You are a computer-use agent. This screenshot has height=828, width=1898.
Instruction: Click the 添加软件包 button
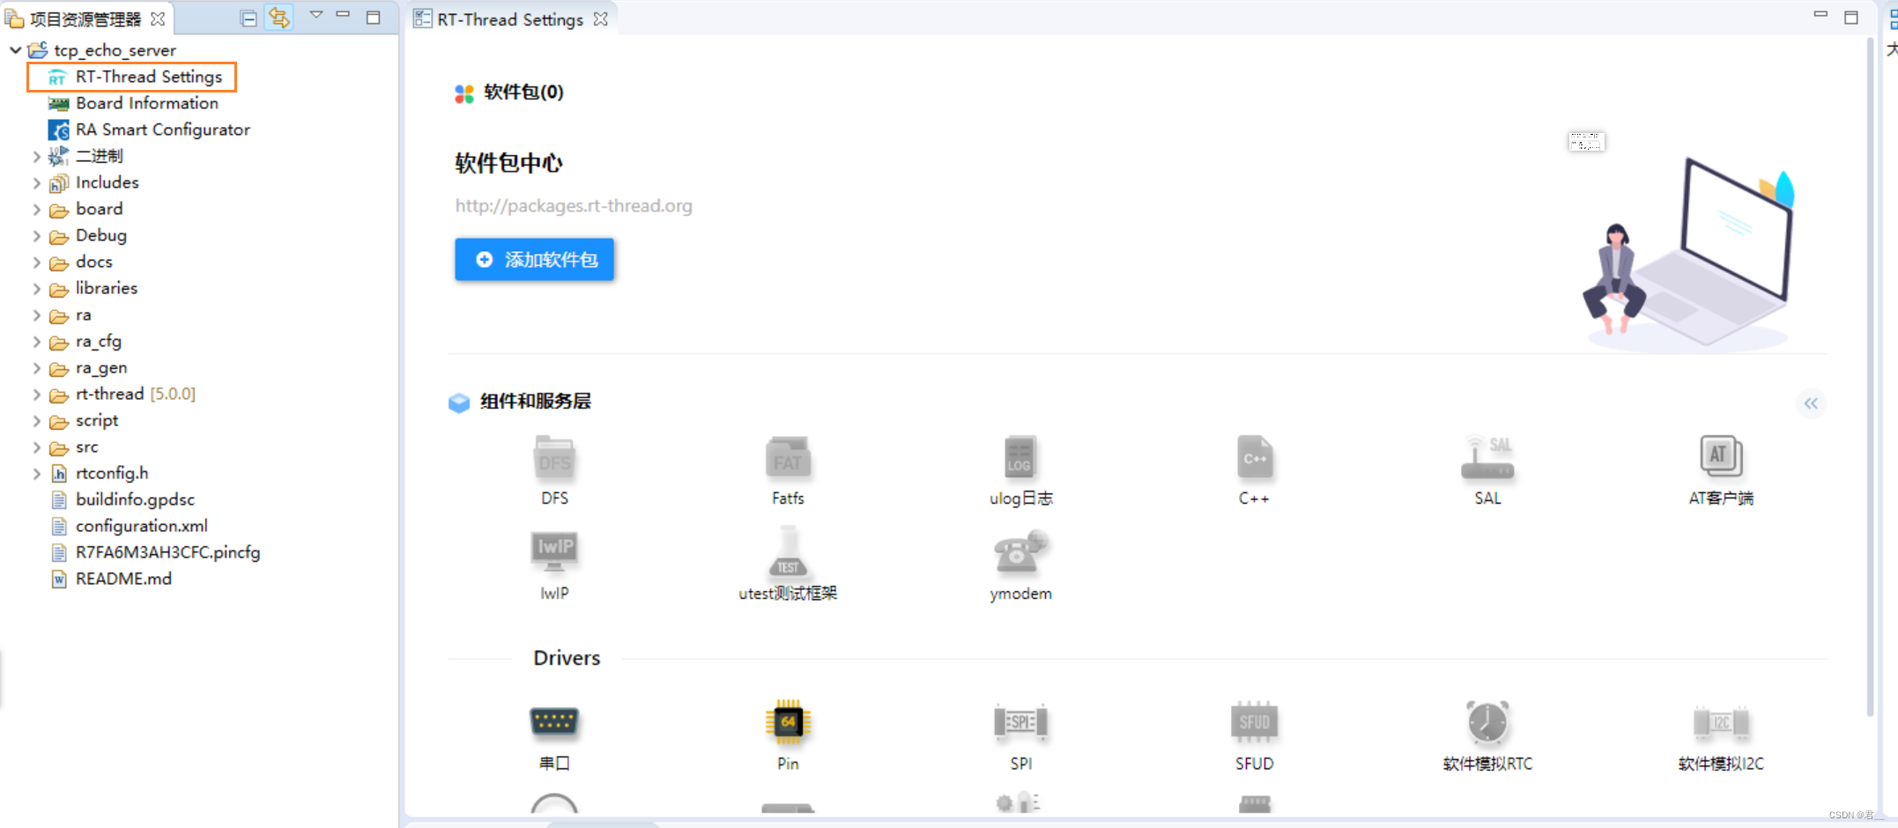point(534,259)
